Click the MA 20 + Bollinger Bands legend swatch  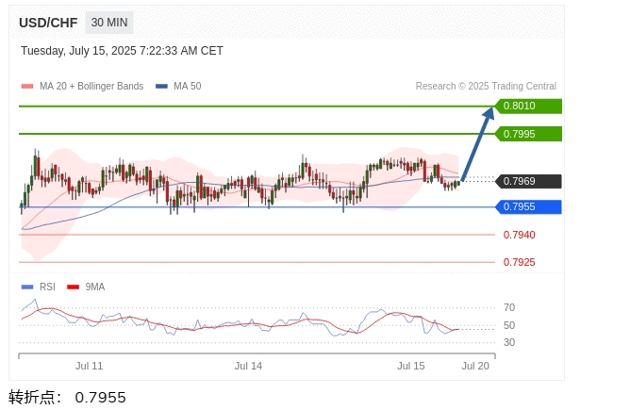click(27, 86)
